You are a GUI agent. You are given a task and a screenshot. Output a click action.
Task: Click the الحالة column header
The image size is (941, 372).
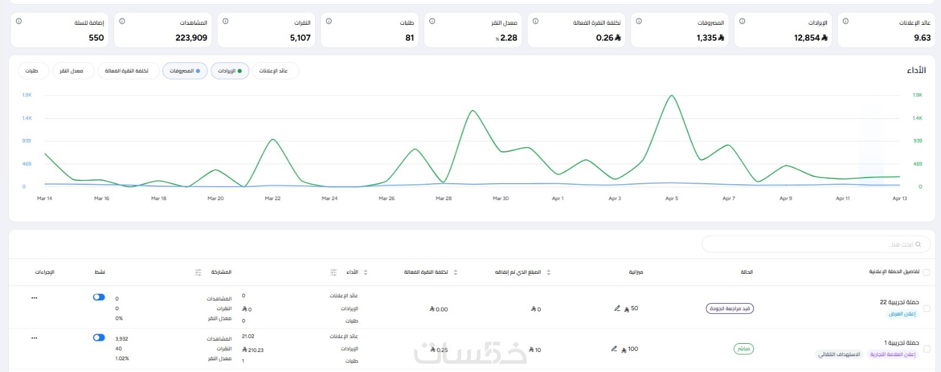pyautogui.click(x=747, y=272)
